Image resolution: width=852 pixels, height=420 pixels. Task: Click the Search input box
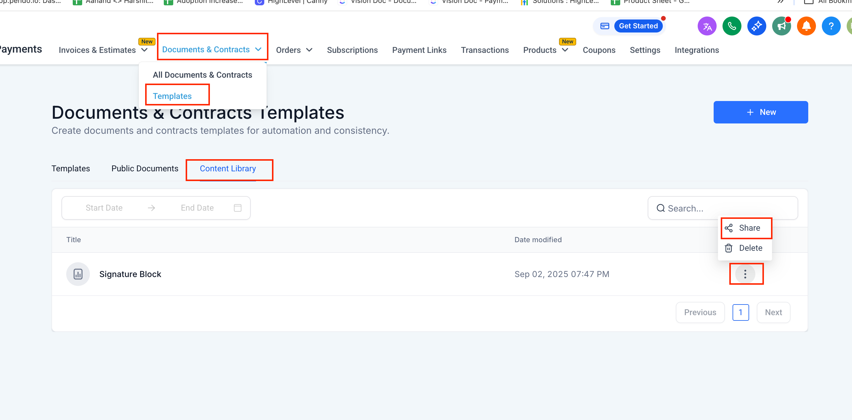723,208
